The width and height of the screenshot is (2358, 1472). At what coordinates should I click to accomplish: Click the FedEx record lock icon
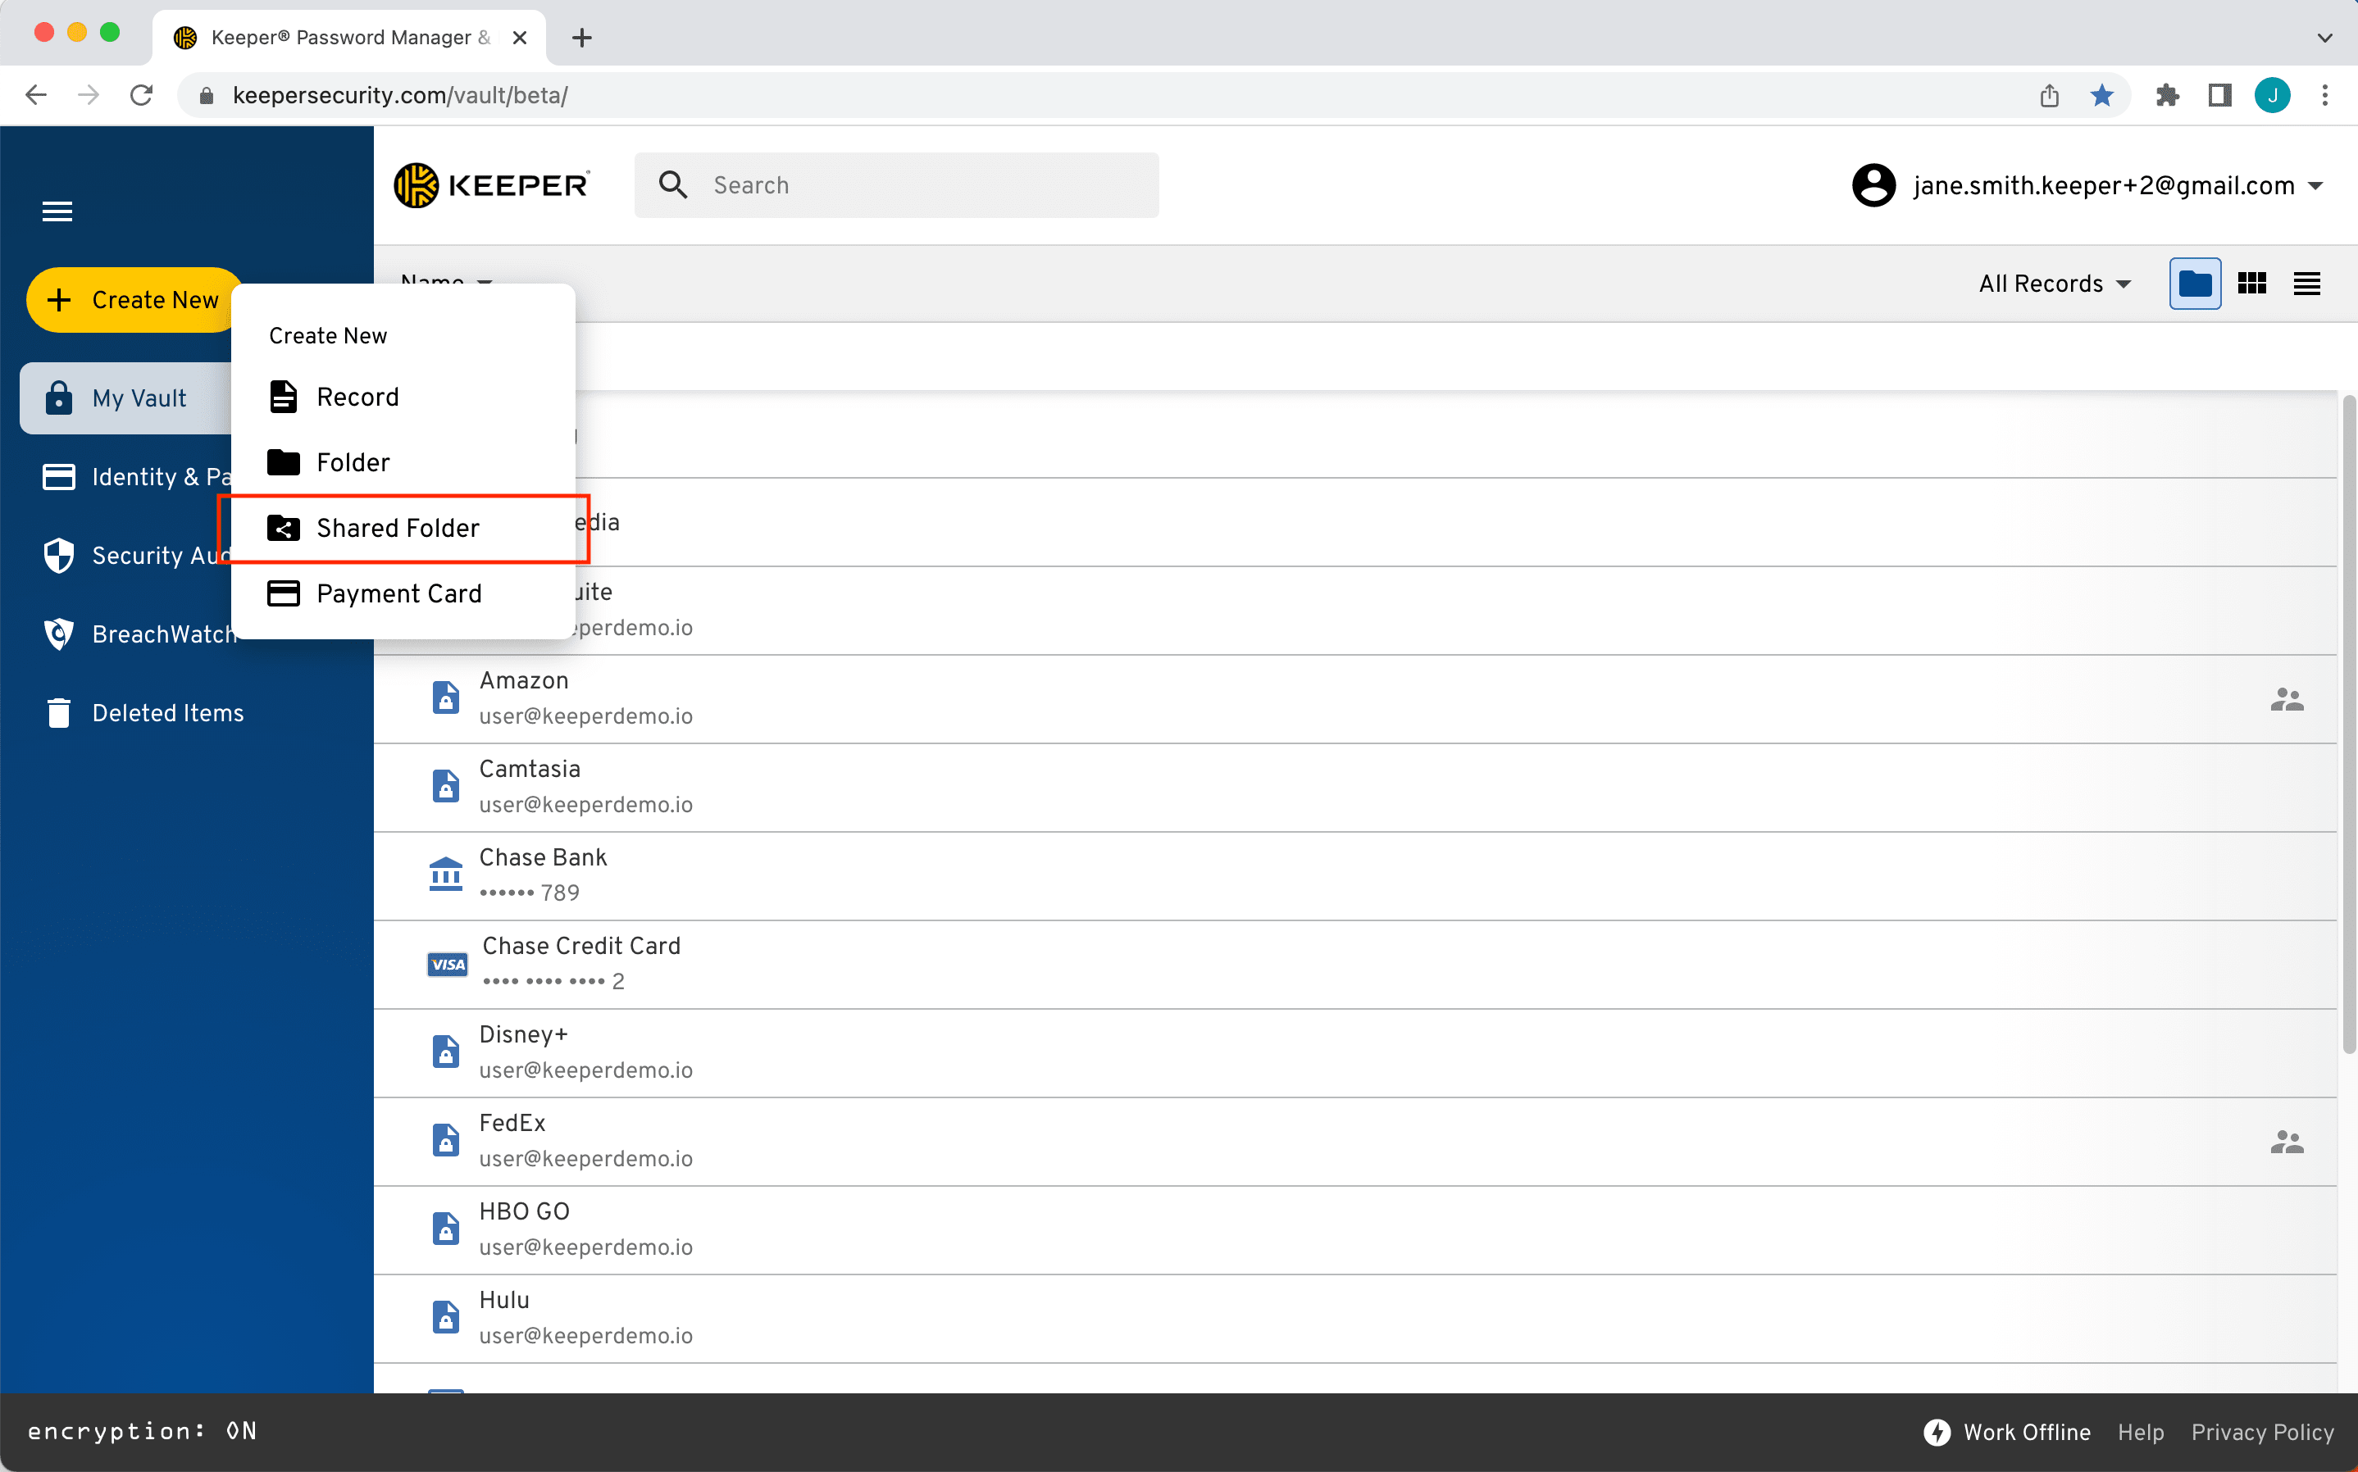click(446, 1141)
